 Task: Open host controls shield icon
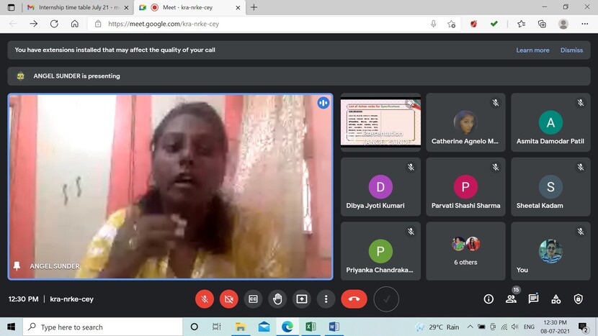coord(578,299)
